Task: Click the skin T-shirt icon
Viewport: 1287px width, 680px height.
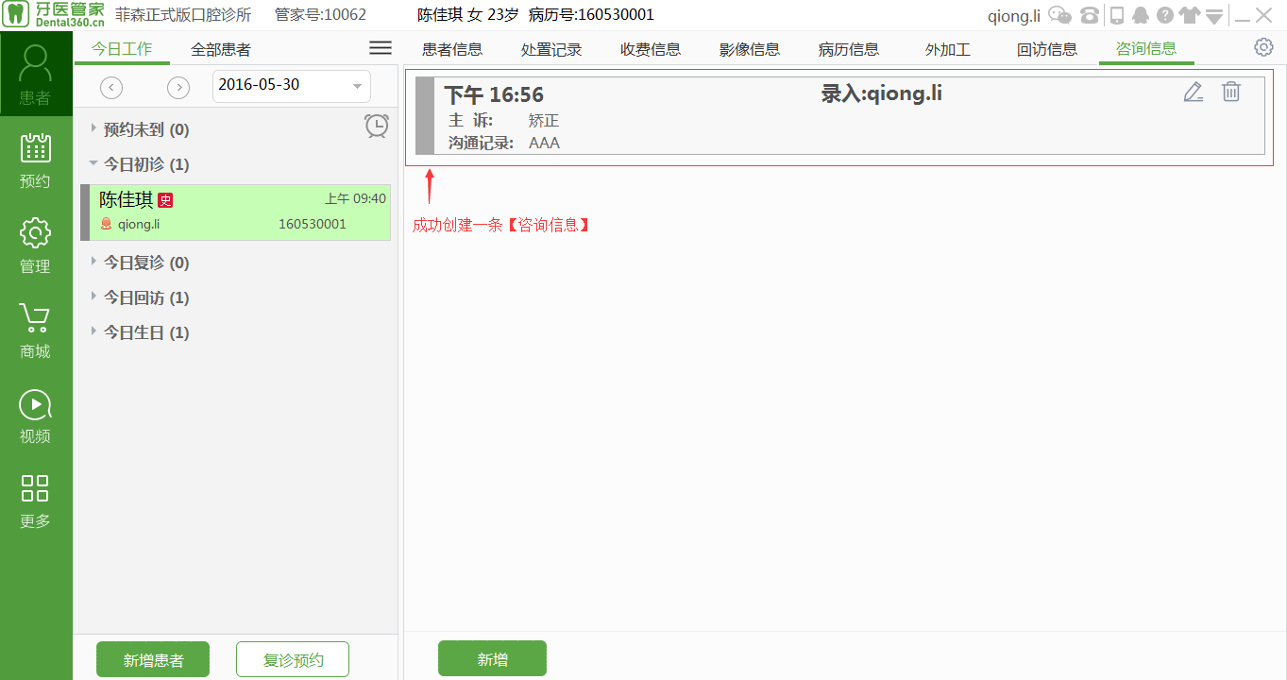Action: click(x=1190, y=15)
